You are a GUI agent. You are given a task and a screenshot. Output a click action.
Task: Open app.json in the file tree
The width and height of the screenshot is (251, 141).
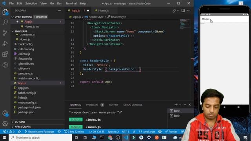23,88
